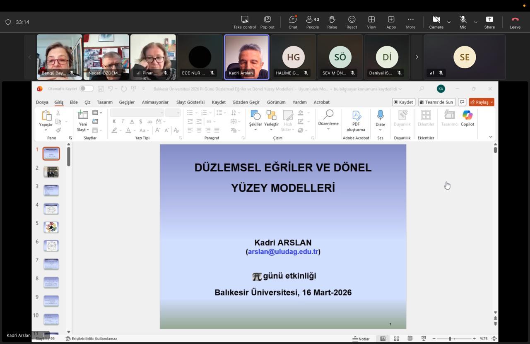Switch to Reading view
This screenshot has height=344, width=530.
pos(410,339)
